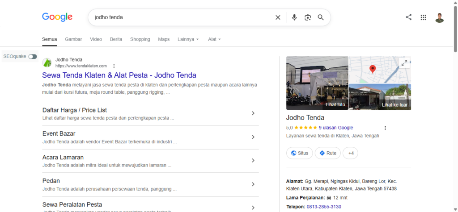Switch to the Maps tab
Viewport: 458px width, 212px height.
click(164, 39)
